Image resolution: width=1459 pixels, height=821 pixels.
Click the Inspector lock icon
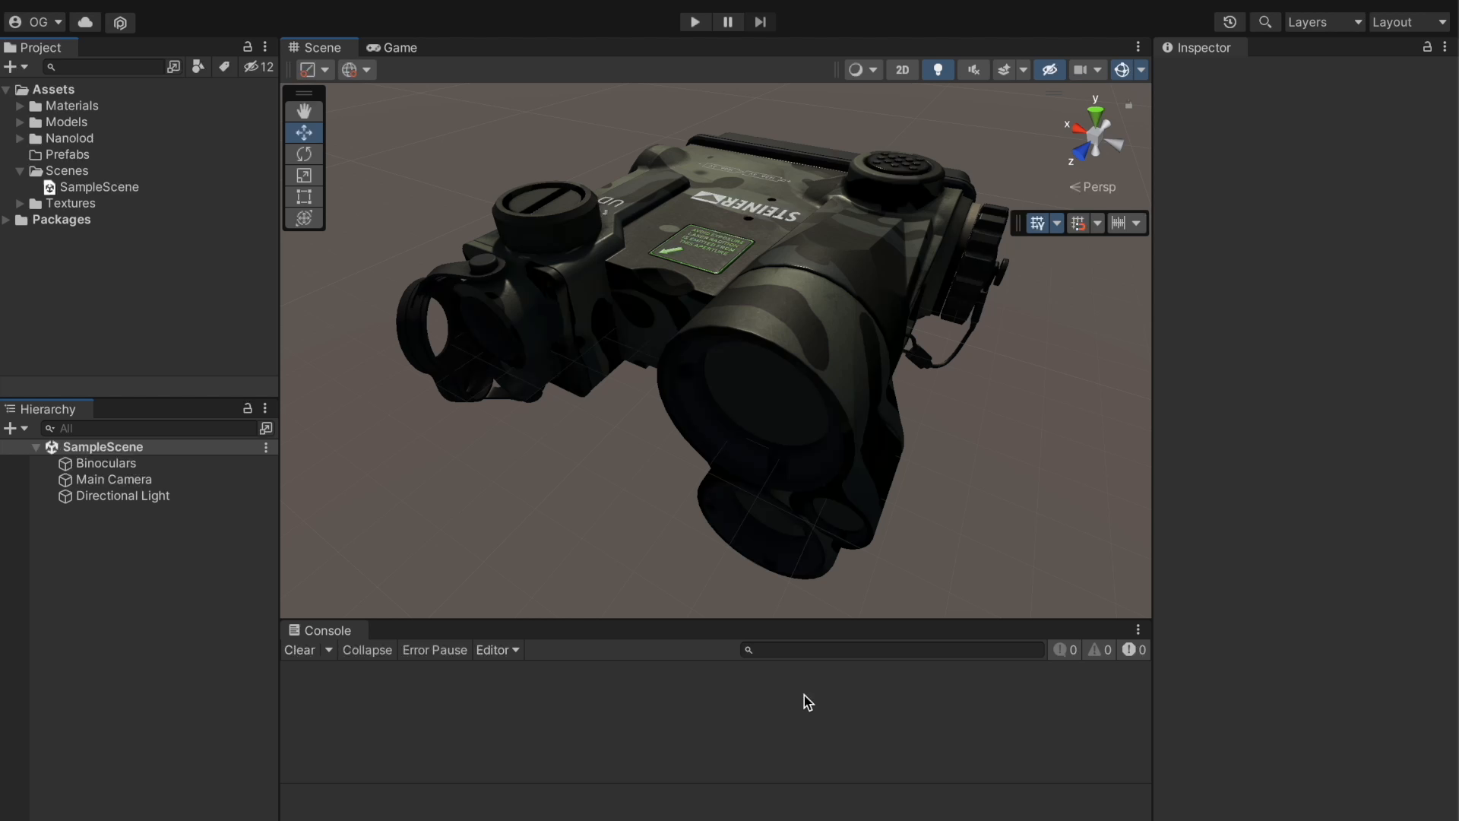(1427, 47)
